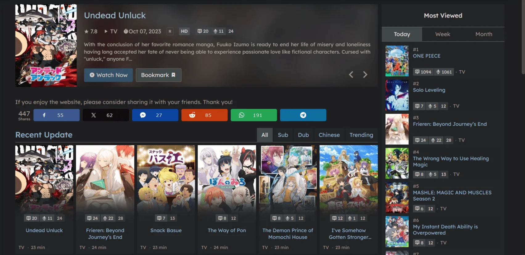Click Frieren thumbnail in Most Viewed

[397, 129]
